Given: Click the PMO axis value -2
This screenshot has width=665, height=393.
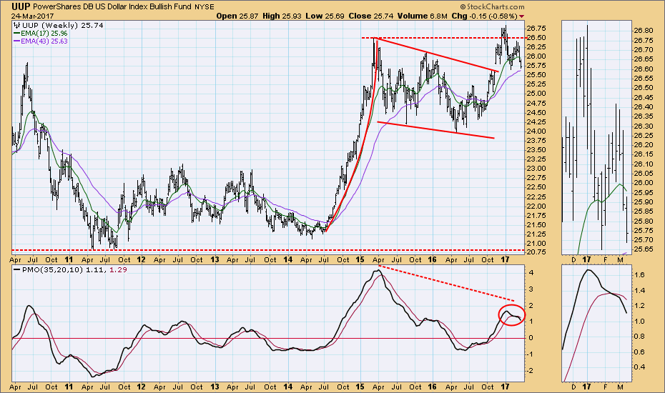Looking at the screenshot, I should (x=530, y=371).
